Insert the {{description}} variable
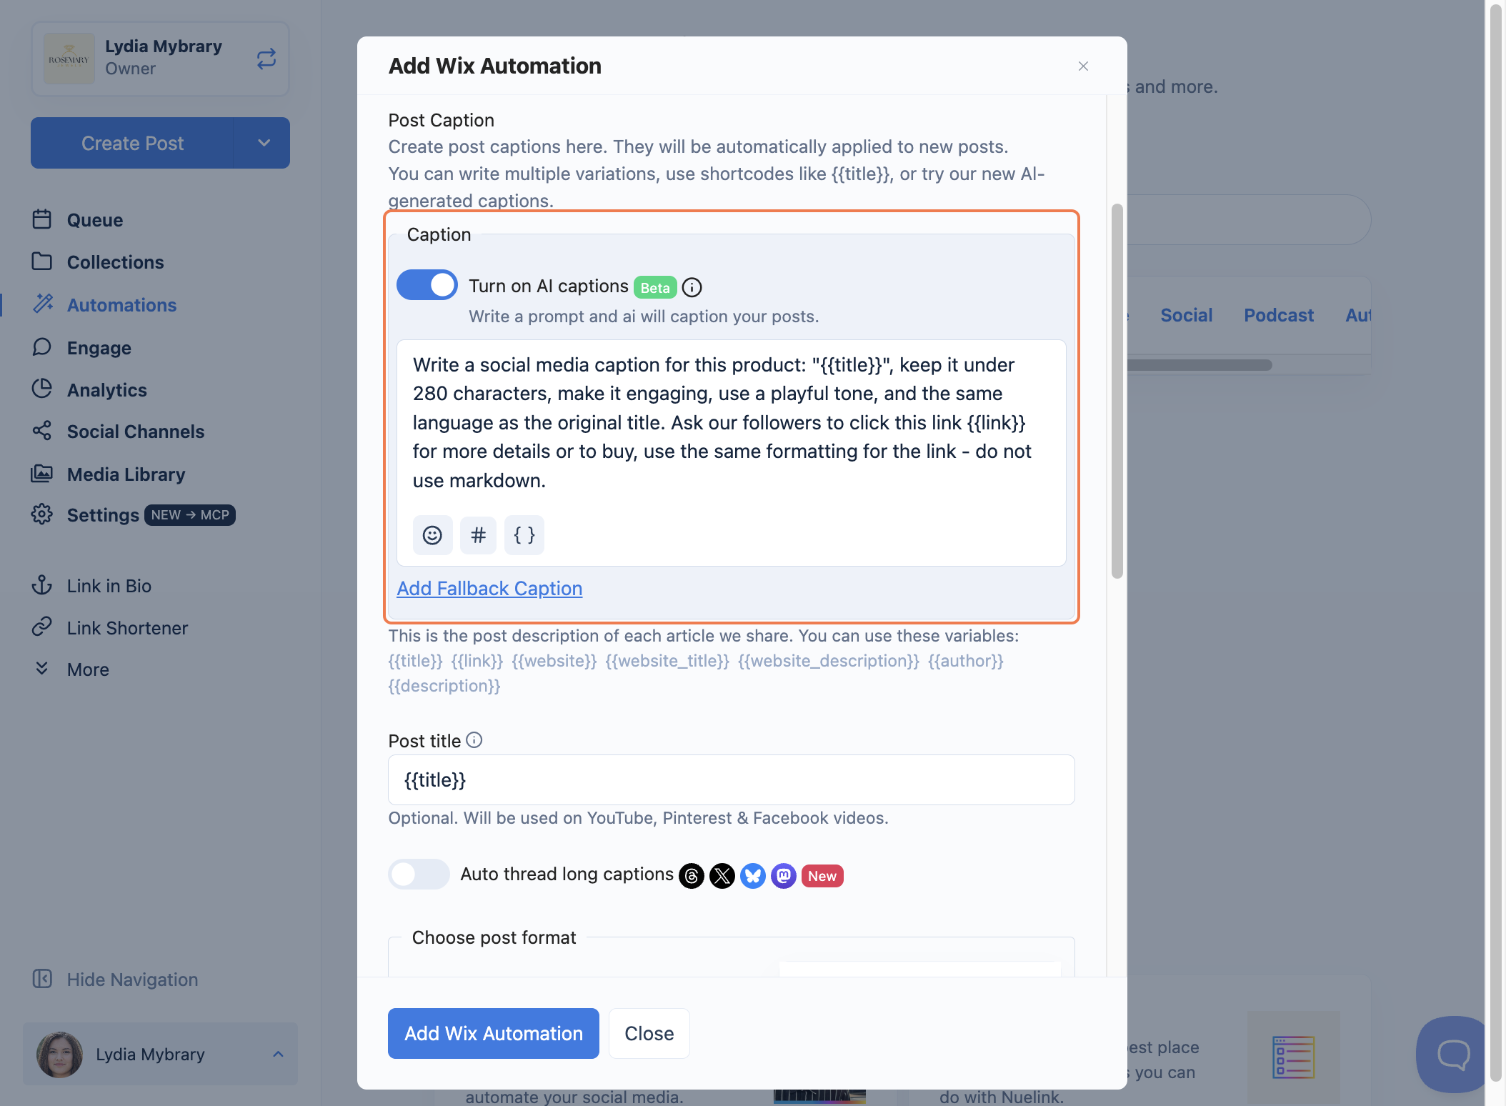Image resolution: width=1506 pixels, height=1106 pixels. [444, 685]
